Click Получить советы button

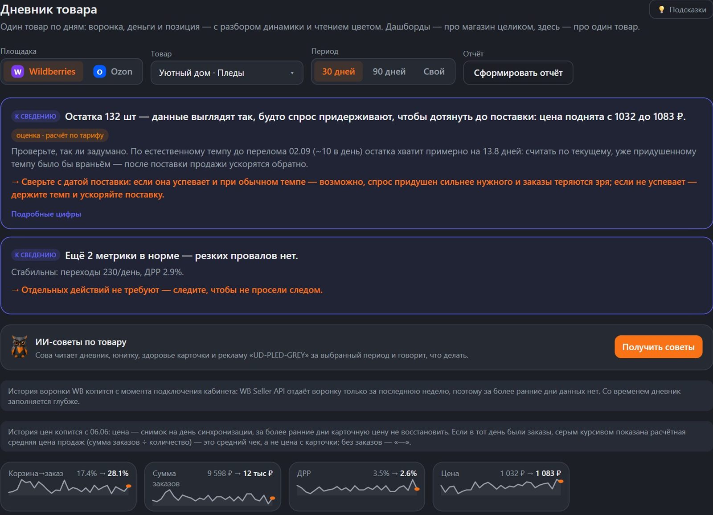coord(658,347)
